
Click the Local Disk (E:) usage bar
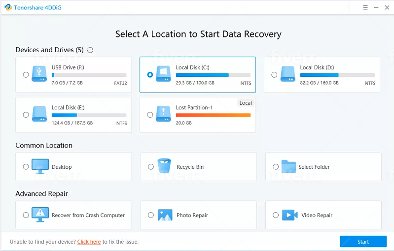pos(89,115)
